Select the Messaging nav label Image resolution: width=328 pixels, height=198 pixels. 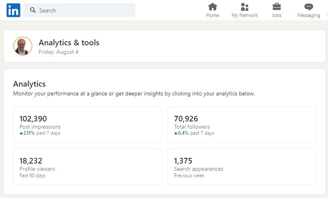point(308,16)
